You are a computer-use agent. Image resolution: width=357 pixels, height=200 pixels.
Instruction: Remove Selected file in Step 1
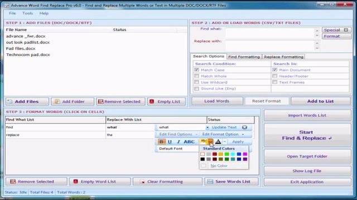pyautogui.click(x=120, y=101)
